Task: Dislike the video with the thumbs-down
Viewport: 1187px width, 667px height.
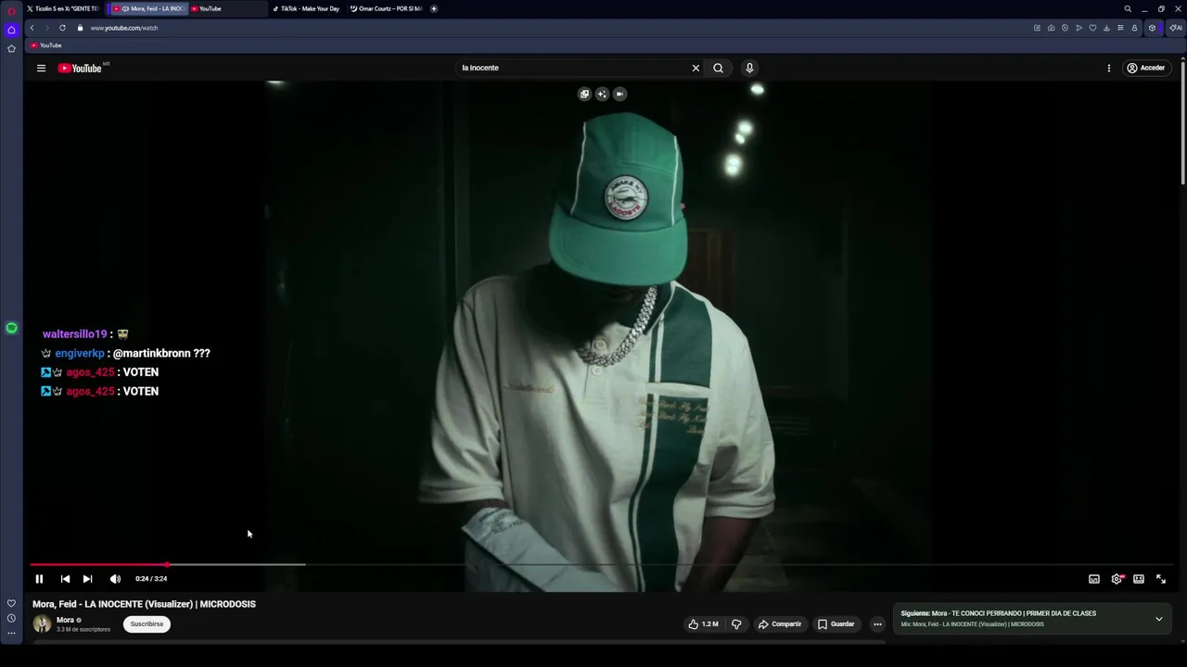Action: (736, 624)
